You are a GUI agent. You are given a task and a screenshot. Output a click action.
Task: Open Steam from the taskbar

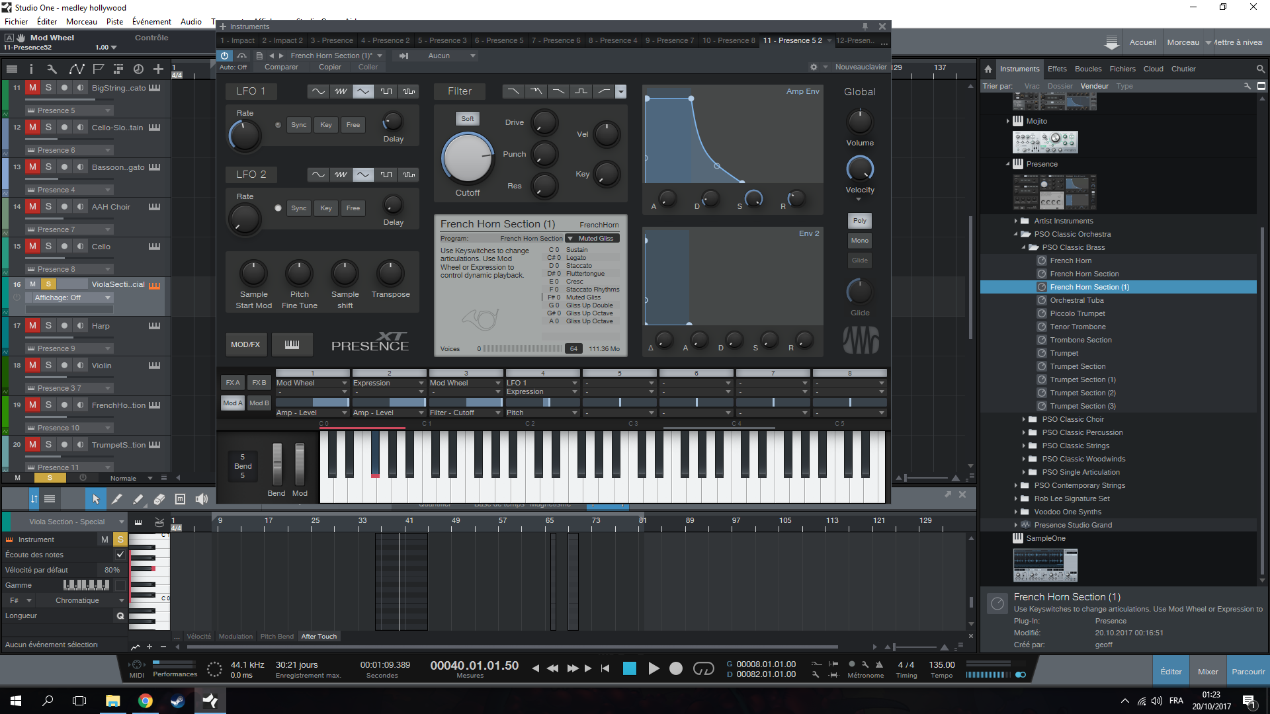[x=178, y=701]
